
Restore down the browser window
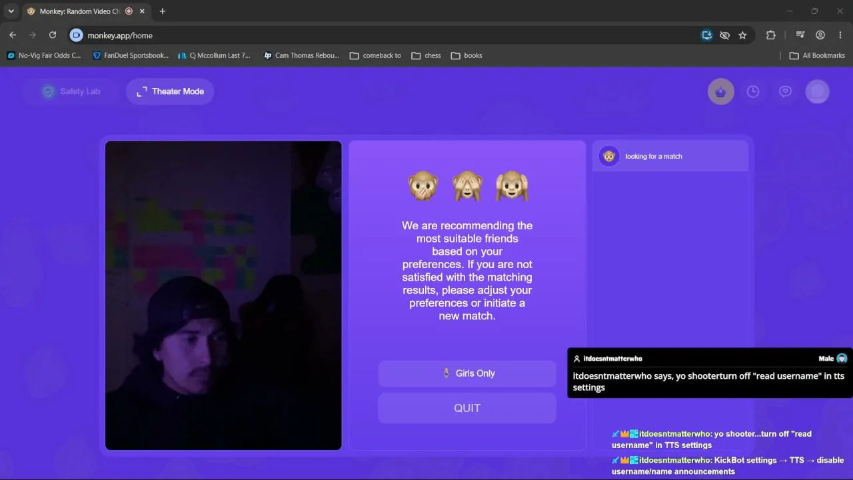tap(814, 11)
